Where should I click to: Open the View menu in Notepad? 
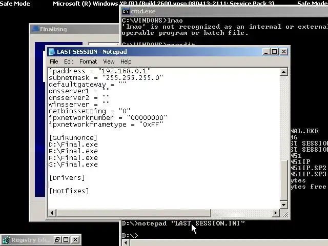109,61
